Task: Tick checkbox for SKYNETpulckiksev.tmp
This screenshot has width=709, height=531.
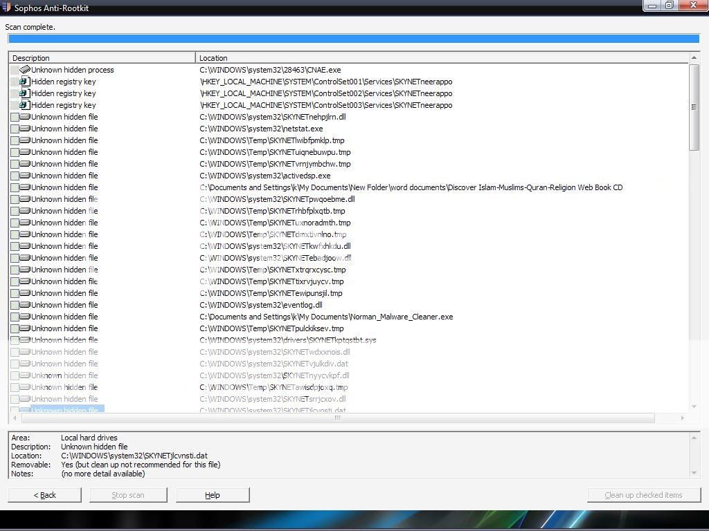Action: coord(15,328)
